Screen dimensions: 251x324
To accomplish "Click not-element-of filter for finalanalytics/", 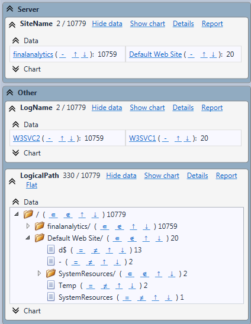I will (120, 227).
